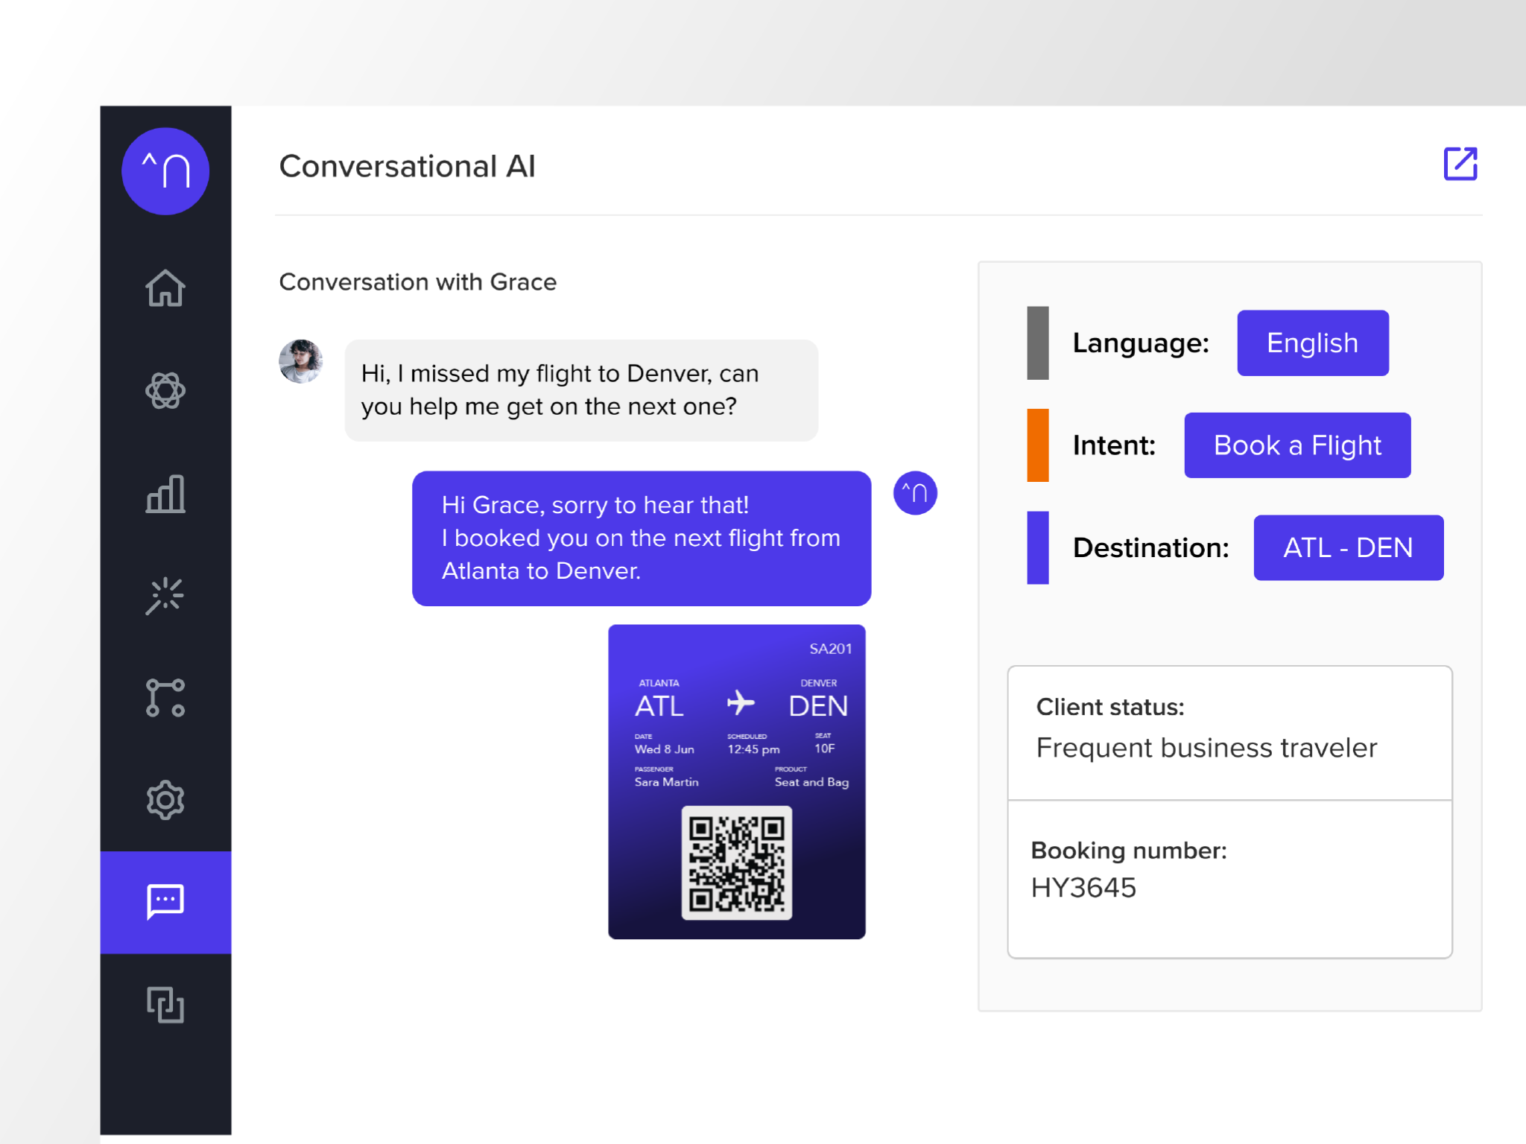Screen dimensions: 1526x1144
Task: Open the gear settings icon
Action: (165, 801)
